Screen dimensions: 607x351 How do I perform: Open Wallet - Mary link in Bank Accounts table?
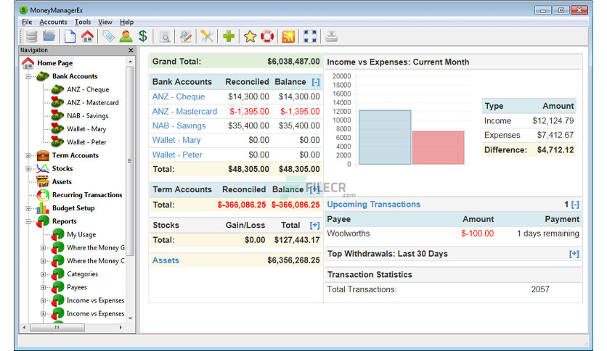(176, 140)
